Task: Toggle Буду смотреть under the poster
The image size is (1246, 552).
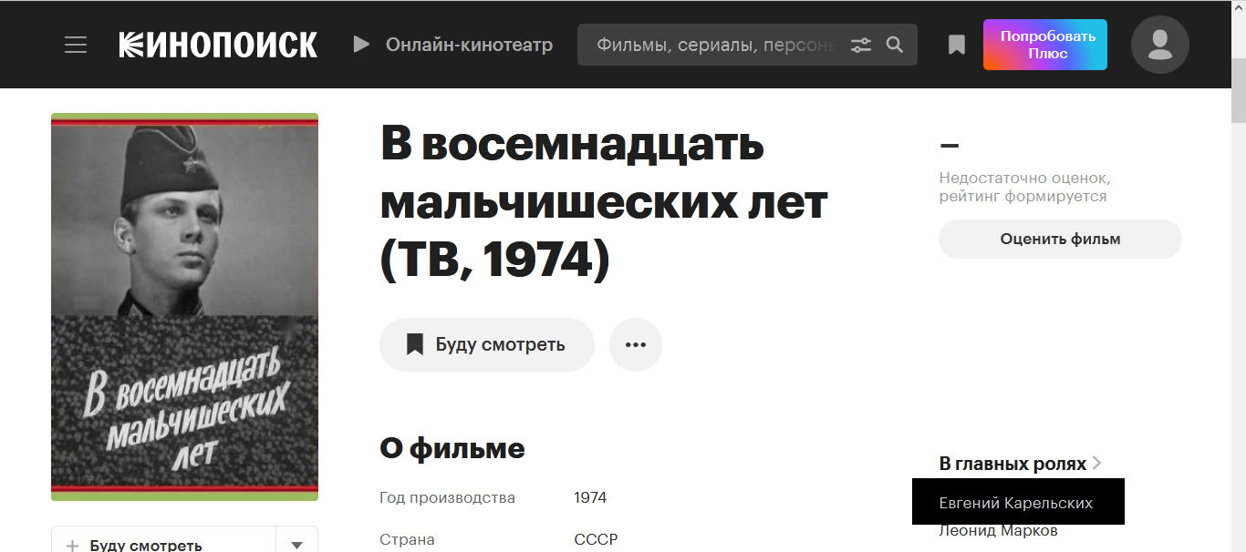Action: click(x=135, y=544)
